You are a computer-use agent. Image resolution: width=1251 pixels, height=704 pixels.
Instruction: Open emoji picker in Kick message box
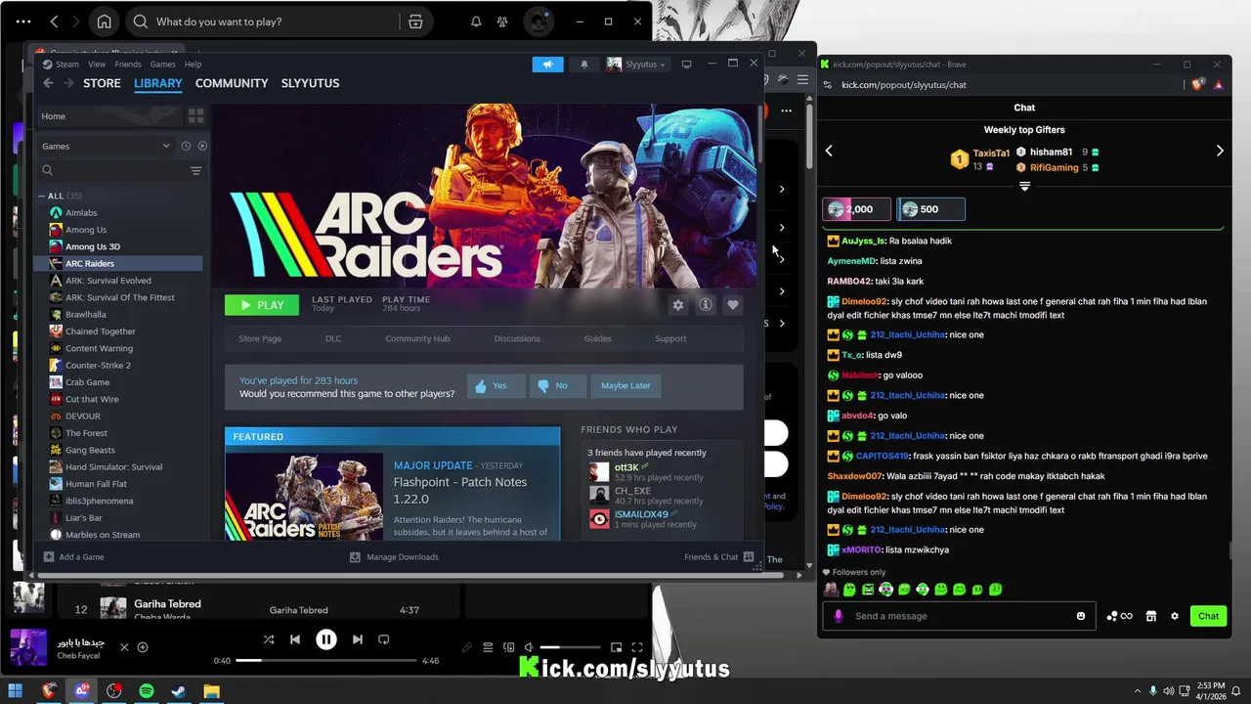[x=1081, y=616]
